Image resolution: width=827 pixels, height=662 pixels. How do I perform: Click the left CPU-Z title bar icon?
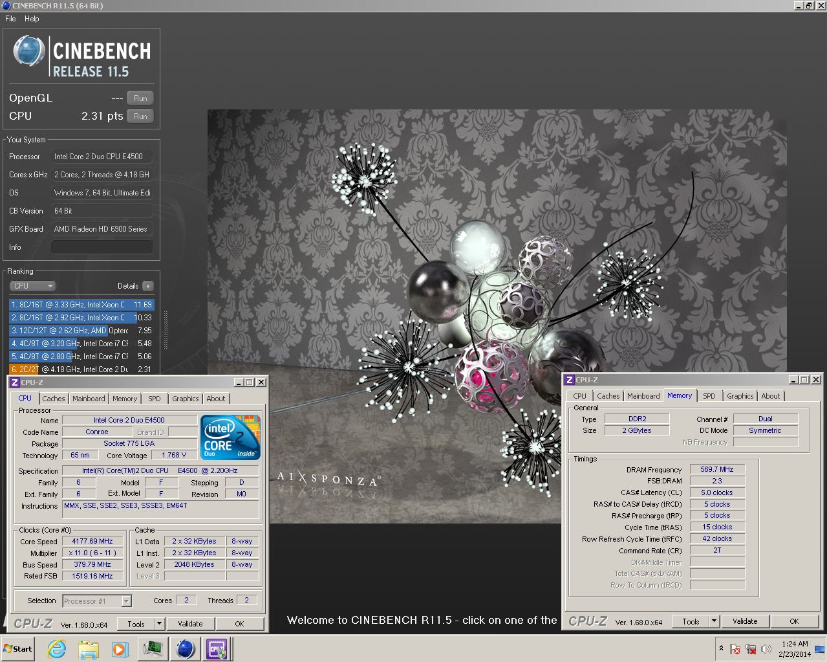[15, 382]
